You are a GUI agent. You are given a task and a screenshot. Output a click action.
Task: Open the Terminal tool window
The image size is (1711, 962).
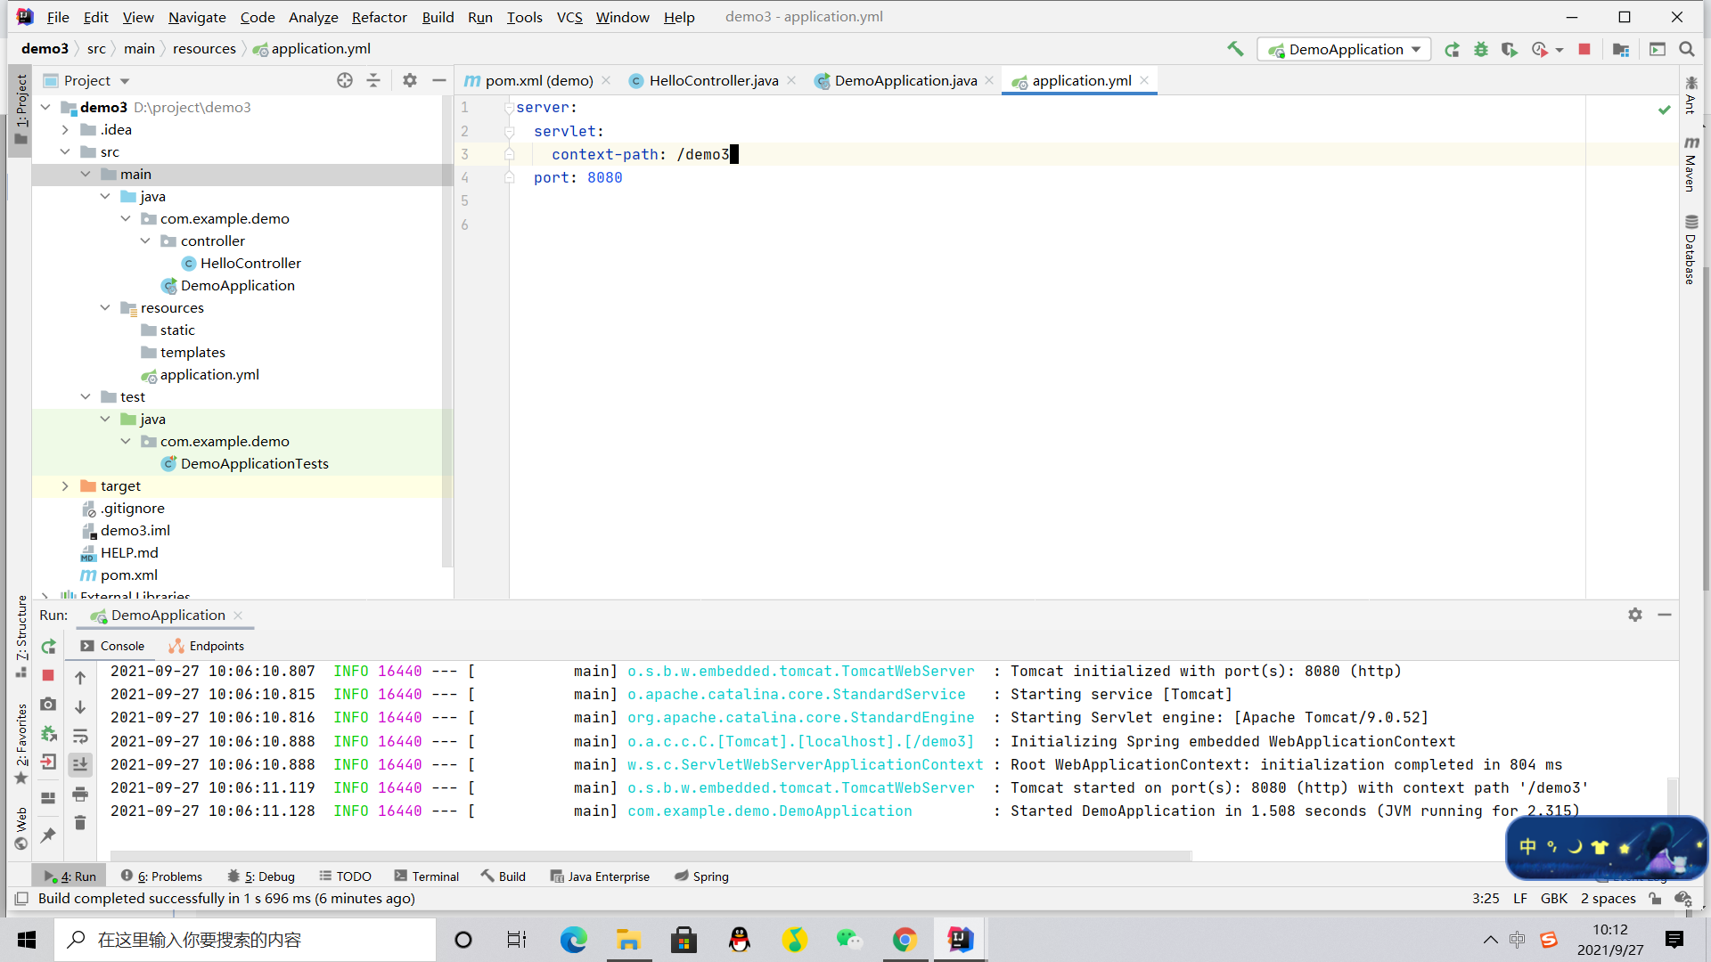click(x=426, y=876)
